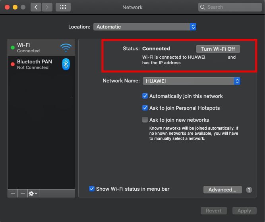Click Turn Wi-Fi Off button
The height and width of the screenshot is (222, 265).
218,49
